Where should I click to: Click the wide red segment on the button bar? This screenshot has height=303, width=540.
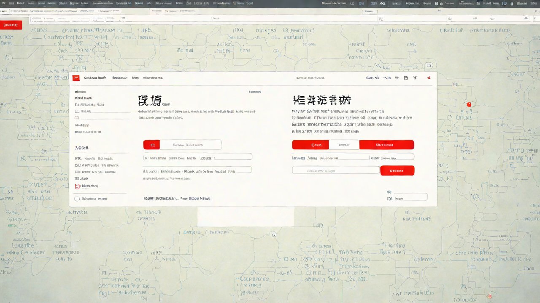[386, 145]
